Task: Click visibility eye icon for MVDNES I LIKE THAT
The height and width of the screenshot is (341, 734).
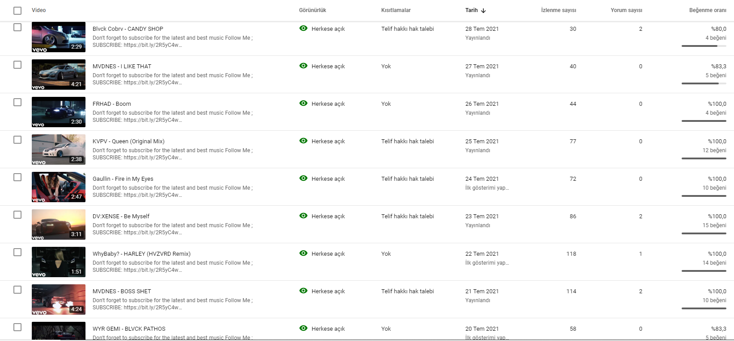Action: click(303, 66)
